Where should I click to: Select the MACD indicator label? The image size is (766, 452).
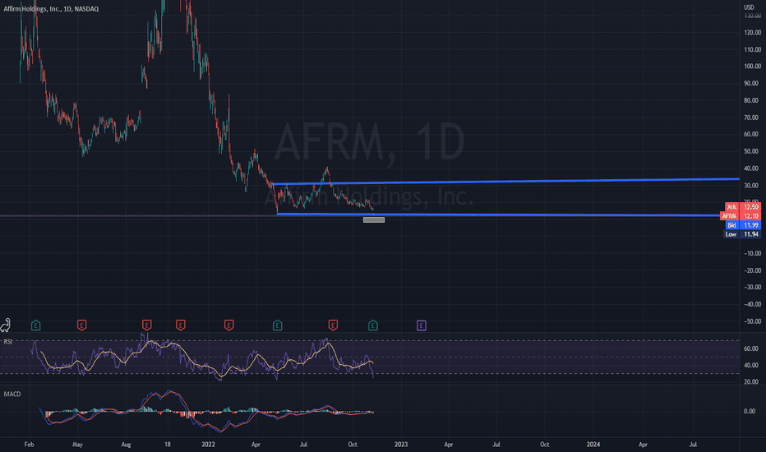[12, 394]
